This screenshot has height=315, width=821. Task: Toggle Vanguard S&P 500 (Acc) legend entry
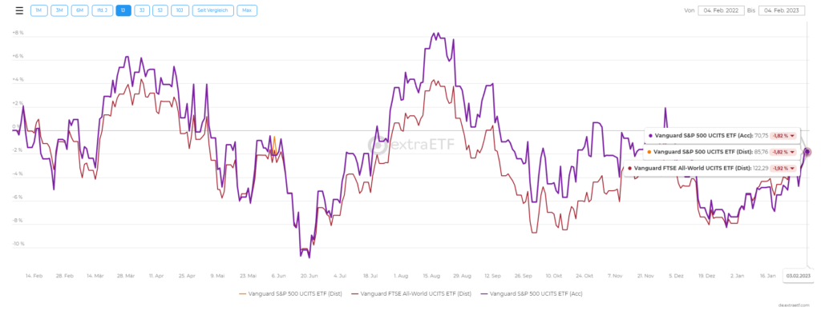[532, 293]
